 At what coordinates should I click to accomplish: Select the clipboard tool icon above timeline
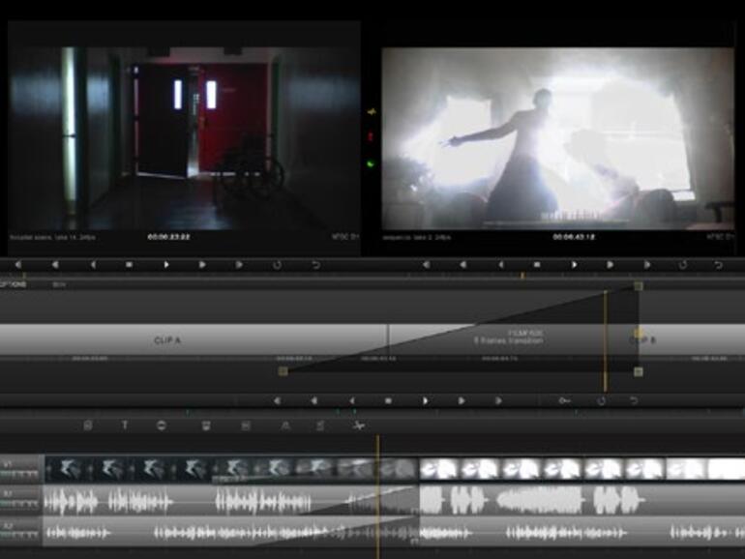(x=88, y=426)
